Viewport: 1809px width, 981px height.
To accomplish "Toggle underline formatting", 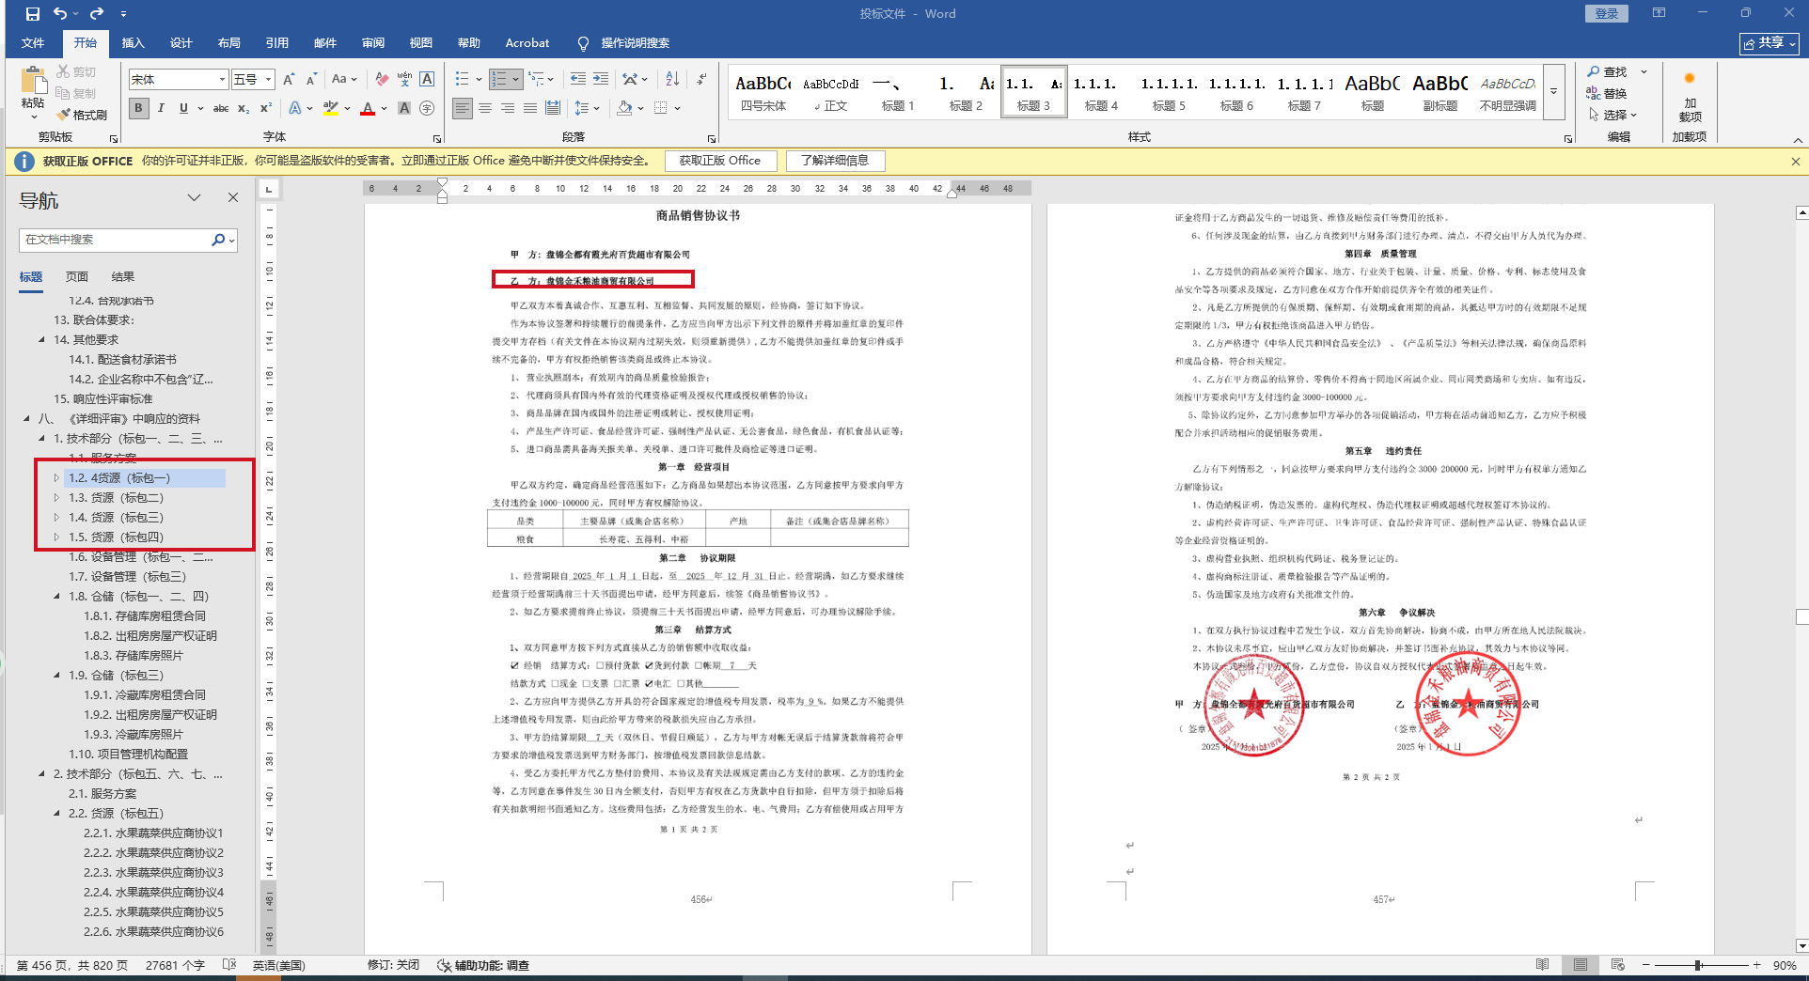I will pyautogui.click(x=183, y=108).
